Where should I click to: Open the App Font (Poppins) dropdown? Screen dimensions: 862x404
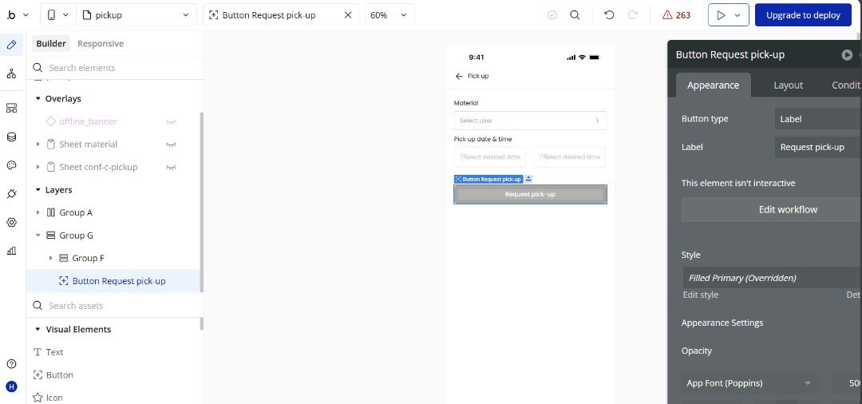tap(749, 383)
